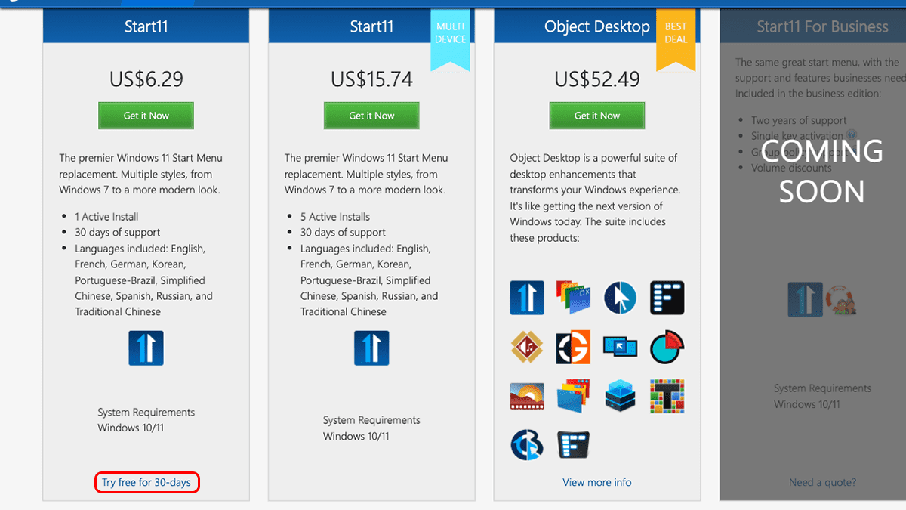Open the CursorFX mouse pointer icon
906x510 pixels.
(x=620, y=298)
